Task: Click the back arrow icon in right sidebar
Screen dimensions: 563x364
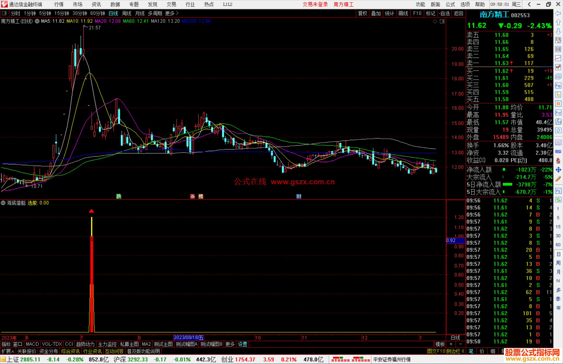Action: pyautogui.click(x=558, y=13)
